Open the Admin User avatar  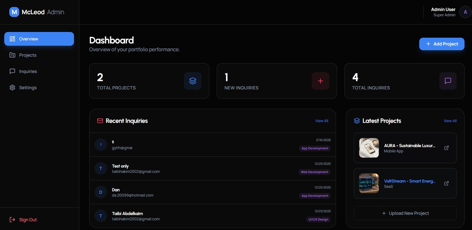point(465,12)
